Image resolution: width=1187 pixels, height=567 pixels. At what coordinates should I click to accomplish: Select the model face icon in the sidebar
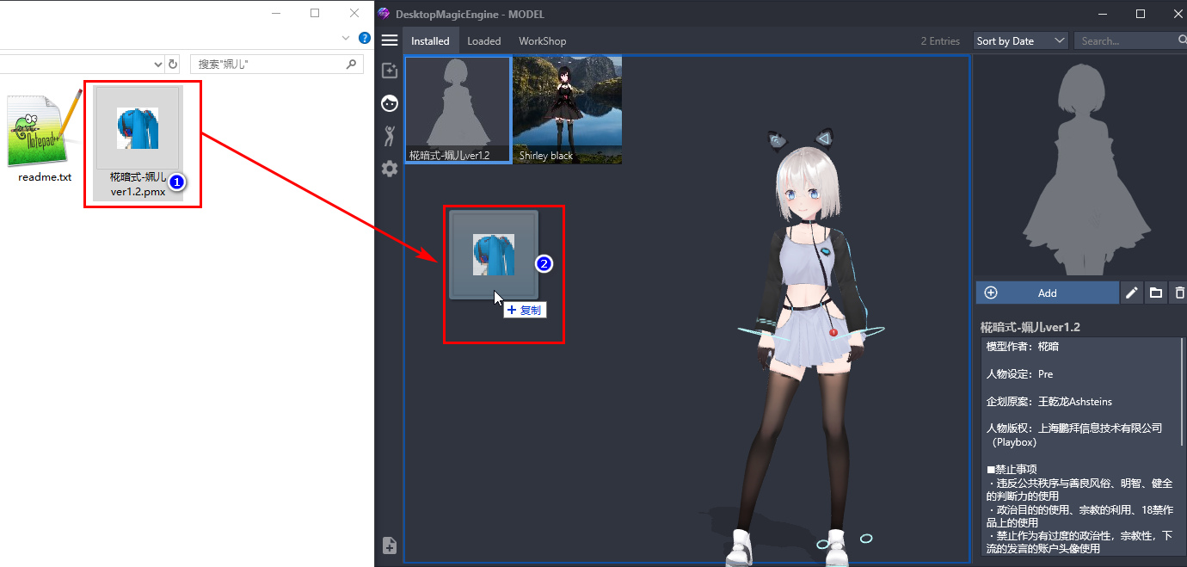click(390, 103)
